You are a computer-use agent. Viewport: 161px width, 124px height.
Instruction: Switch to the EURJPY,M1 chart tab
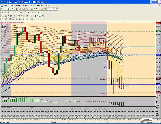point(137,119)
